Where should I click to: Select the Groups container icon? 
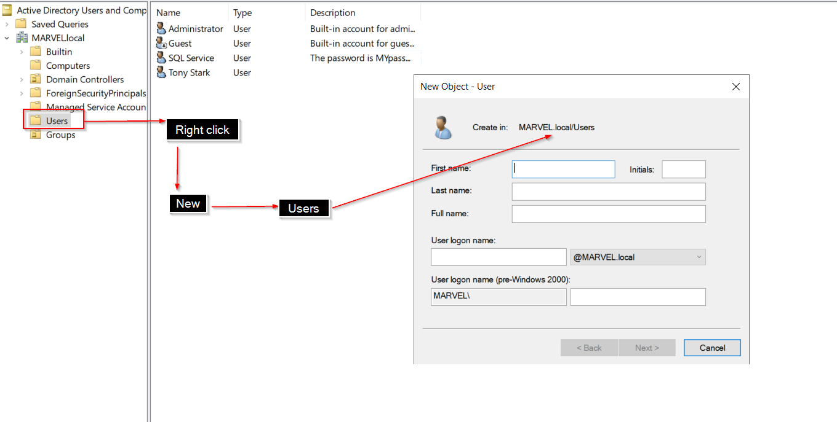(36, 135)
